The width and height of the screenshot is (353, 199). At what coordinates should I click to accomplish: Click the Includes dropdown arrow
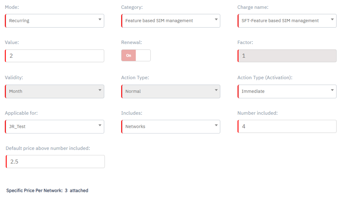(x=216, y=126)
